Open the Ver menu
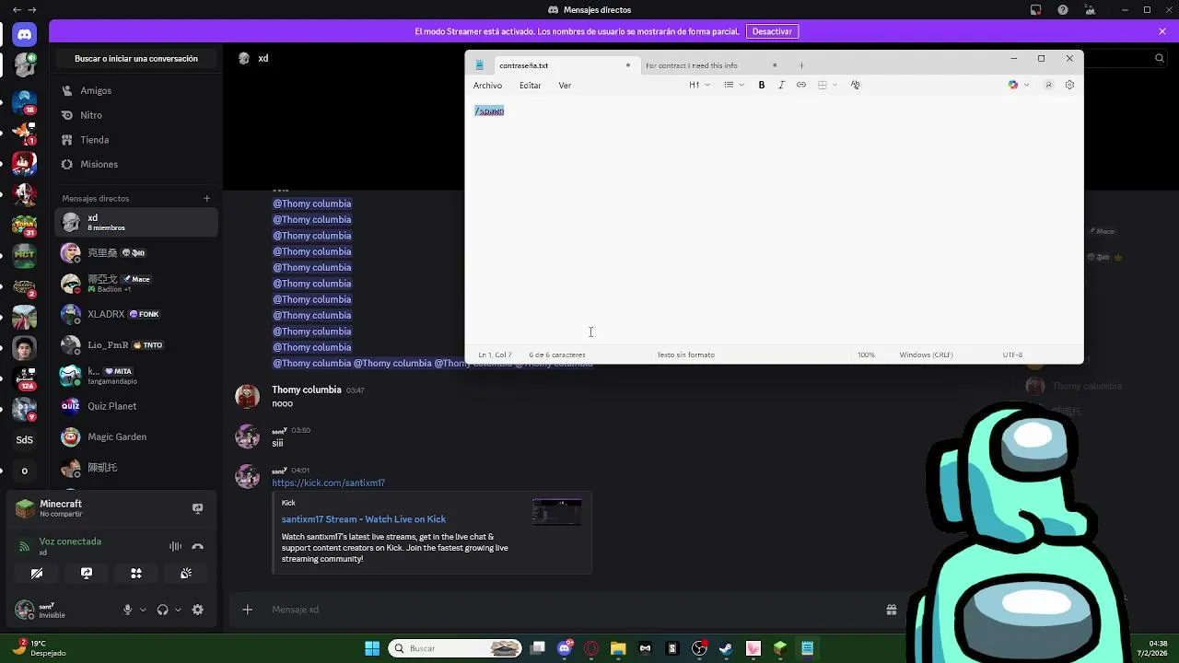 coord(565,86)
